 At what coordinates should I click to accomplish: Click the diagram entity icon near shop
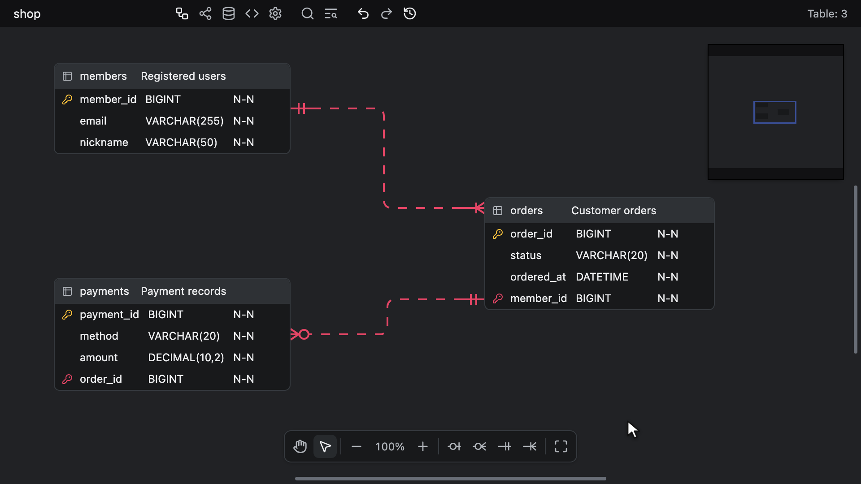[x=182, y=13]
